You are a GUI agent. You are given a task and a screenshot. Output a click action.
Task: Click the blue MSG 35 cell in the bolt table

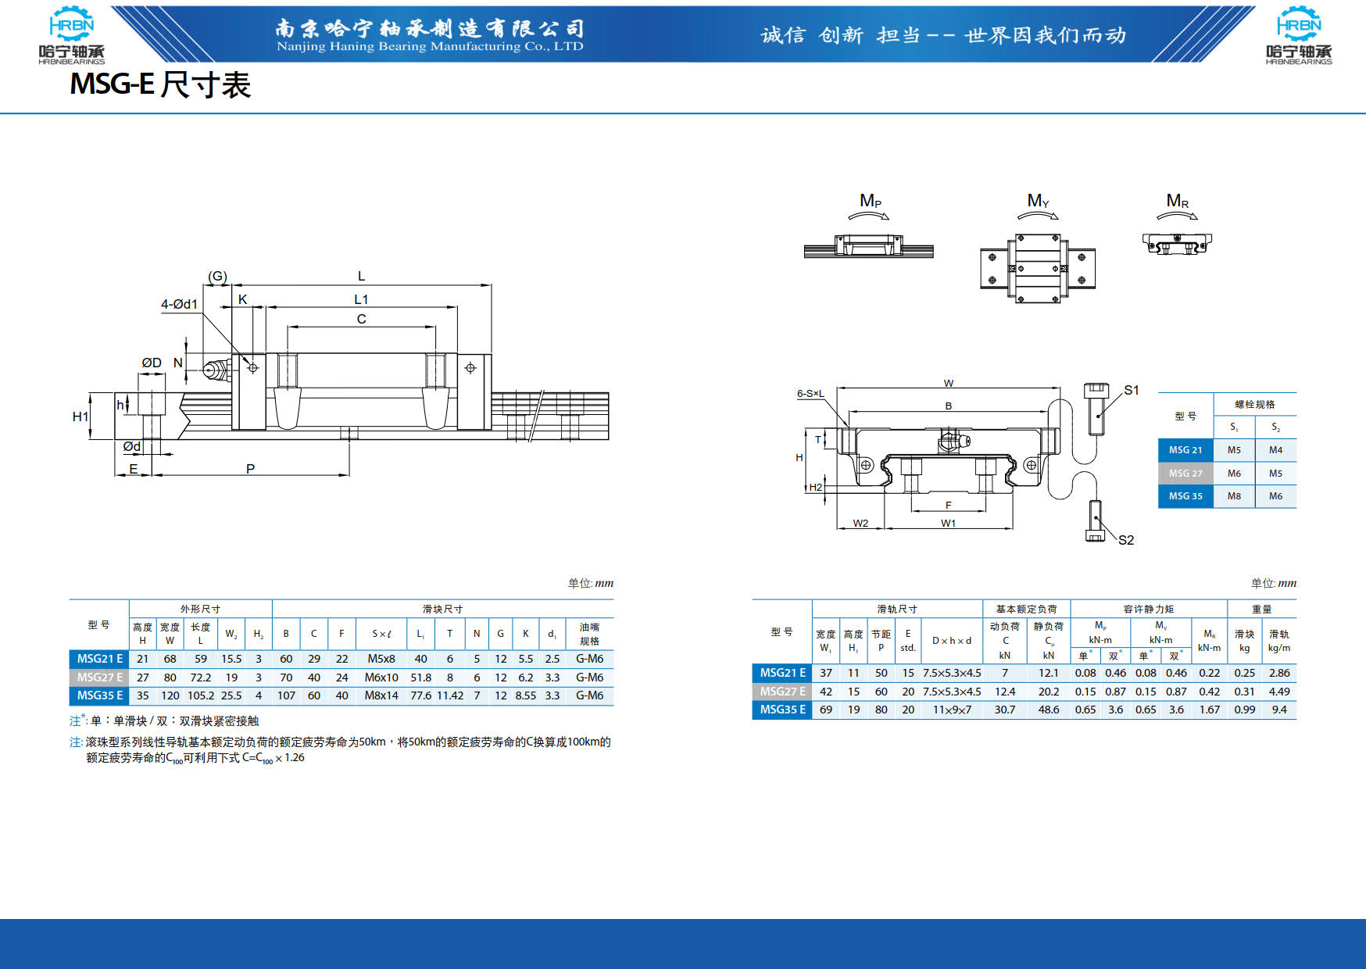pos(1185,496)
